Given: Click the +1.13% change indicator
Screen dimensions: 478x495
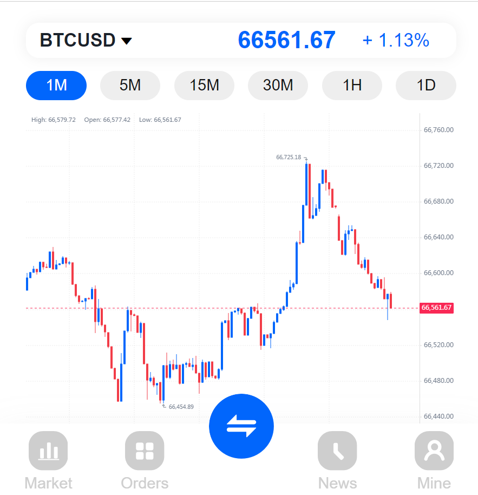Looking at the screenshot, I should 396,41.
